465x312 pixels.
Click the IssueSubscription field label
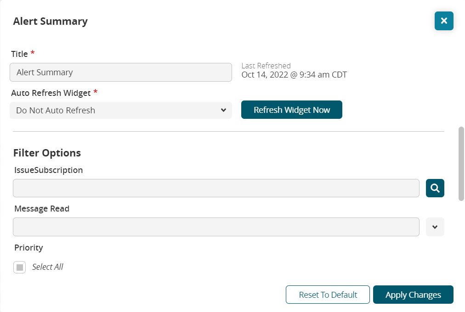48,170
